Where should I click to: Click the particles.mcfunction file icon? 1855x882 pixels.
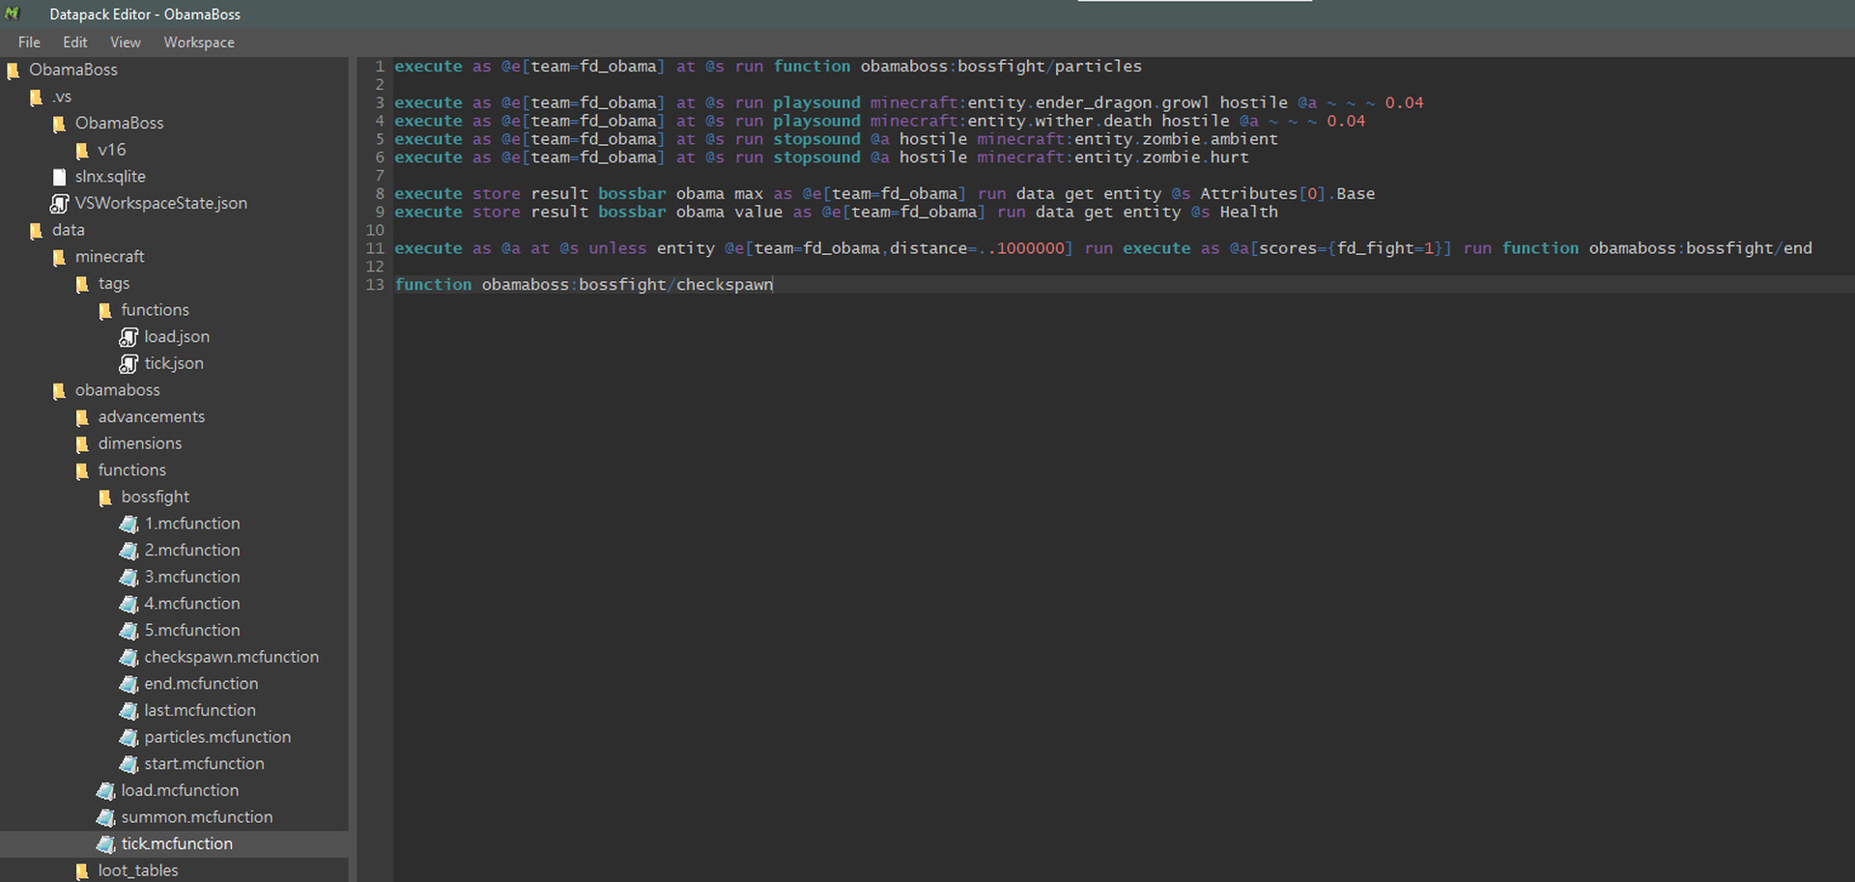coord(129,736)
